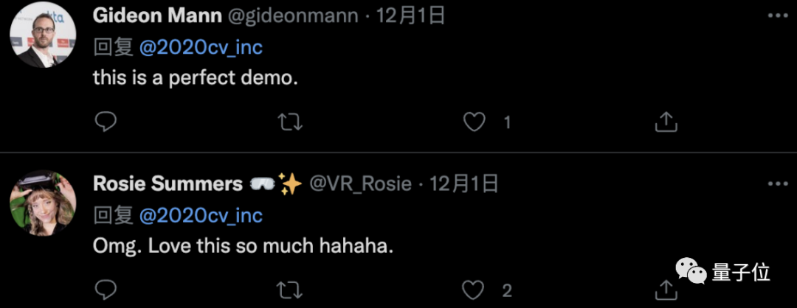
Task: Open the Rosie Summers display name link
Action: tap(168, 184)
